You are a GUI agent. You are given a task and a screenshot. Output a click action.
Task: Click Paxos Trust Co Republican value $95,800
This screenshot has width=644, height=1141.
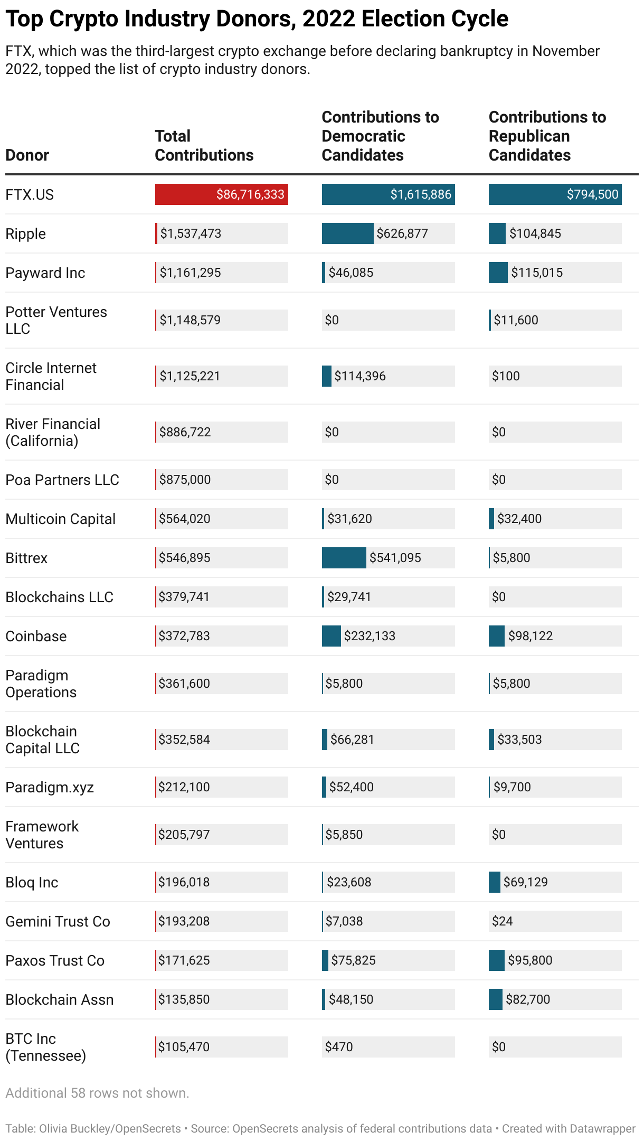529,960
